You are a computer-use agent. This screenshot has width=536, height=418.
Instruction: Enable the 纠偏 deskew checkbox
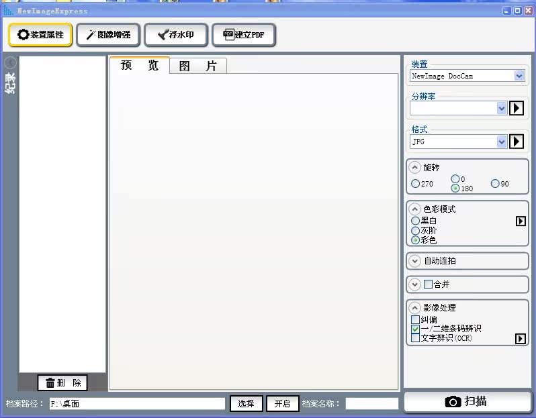(415, 319)
